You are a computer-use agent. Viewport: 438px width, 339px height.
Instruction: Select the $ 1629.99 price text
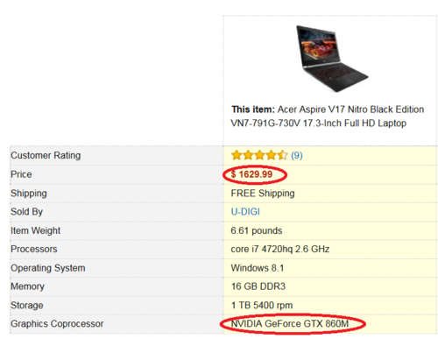(251, 174)
